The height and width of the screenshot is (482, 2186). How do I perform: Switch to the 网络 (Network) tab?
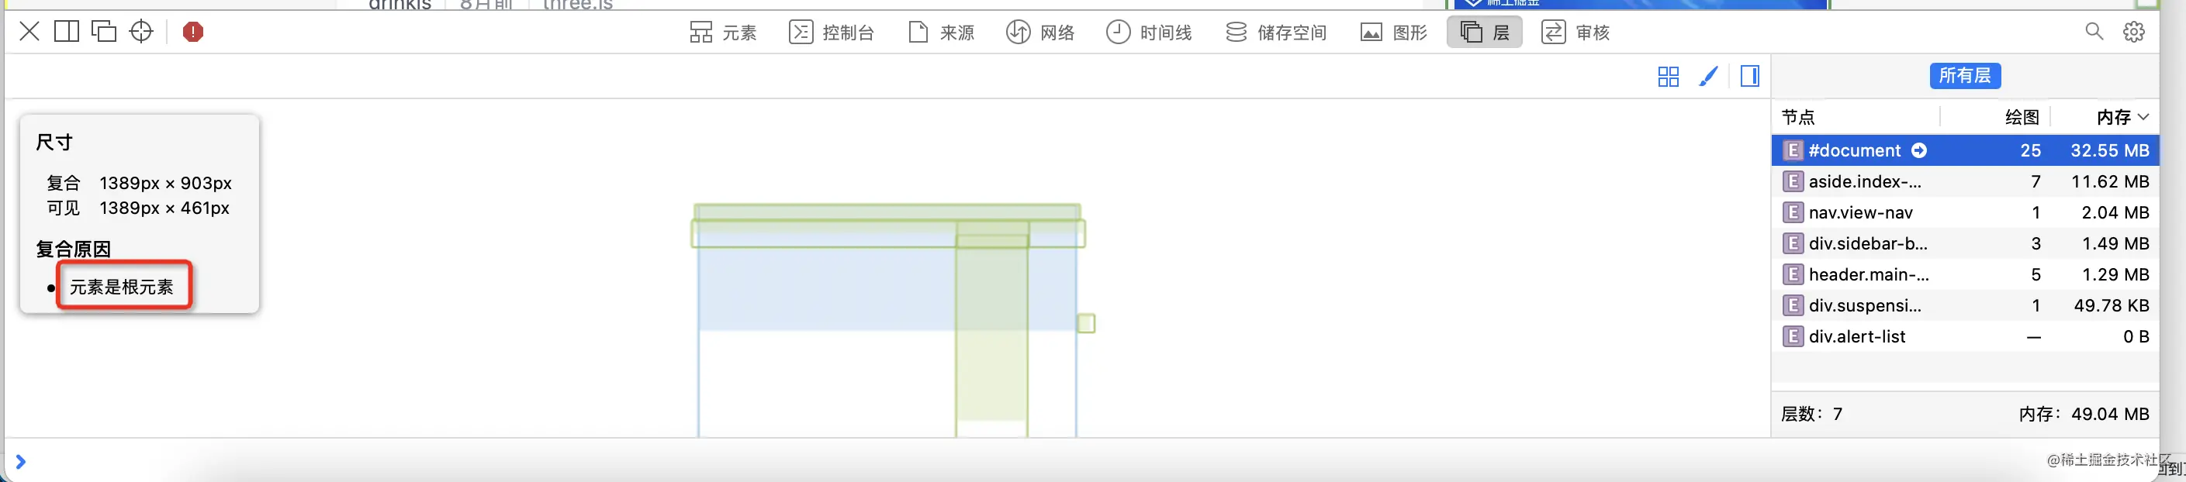pyautogui.click(x=1040, y=33)
